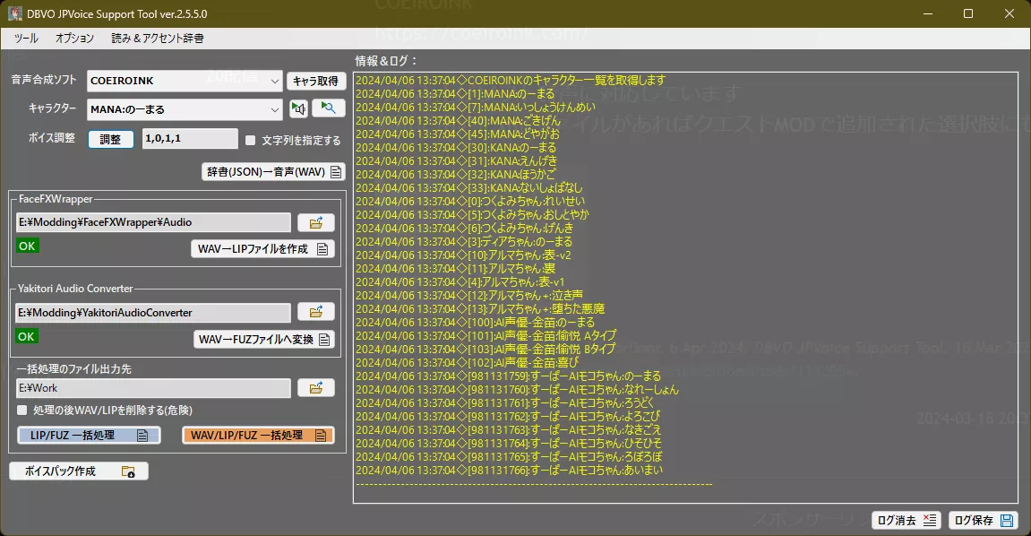The height and width of the screenshot is (536, 1031).
Task: Select log line [0]:つくよみちゃん:れいせい
Action: coord(470,202)
